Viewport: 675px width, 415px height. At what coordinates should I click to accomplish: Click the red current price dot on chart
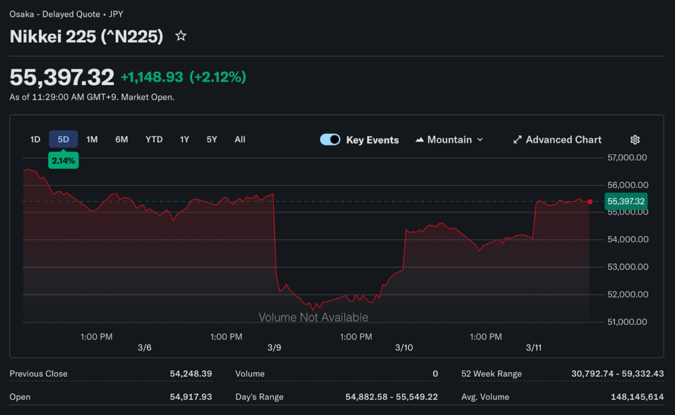(590, 202)
